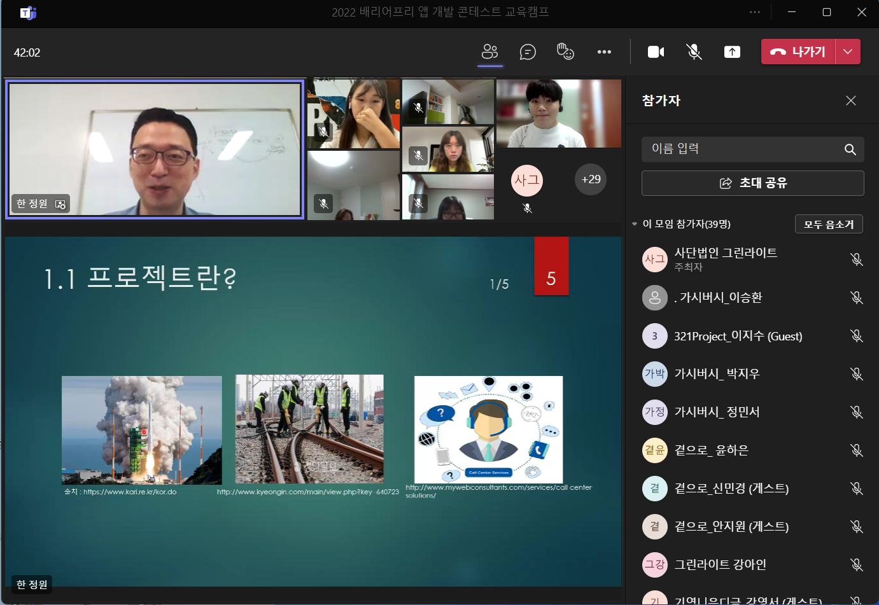This screenshot has height=605, width=879.
Task: Toggle mic for 가시버시_박지우
Action: pyautogui.click(x=857, y=374)
